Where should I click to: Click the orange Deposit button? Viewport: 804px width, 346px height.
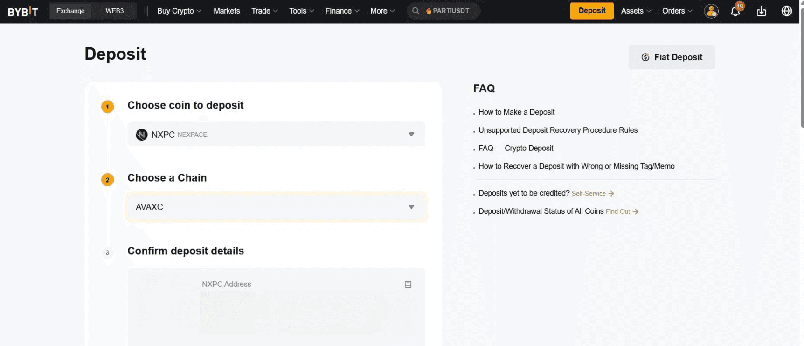pos(592,11)
